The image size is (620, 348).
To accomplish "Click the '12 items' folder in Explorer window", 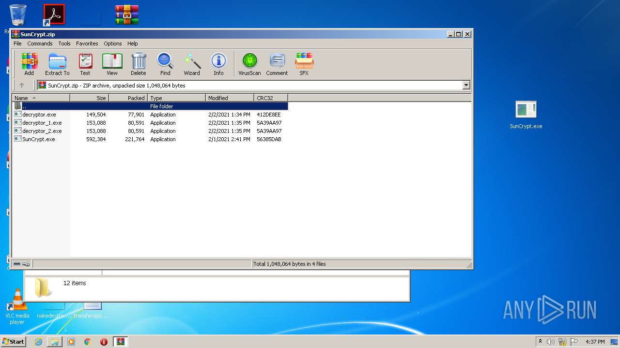I will (x=44, y=288).
